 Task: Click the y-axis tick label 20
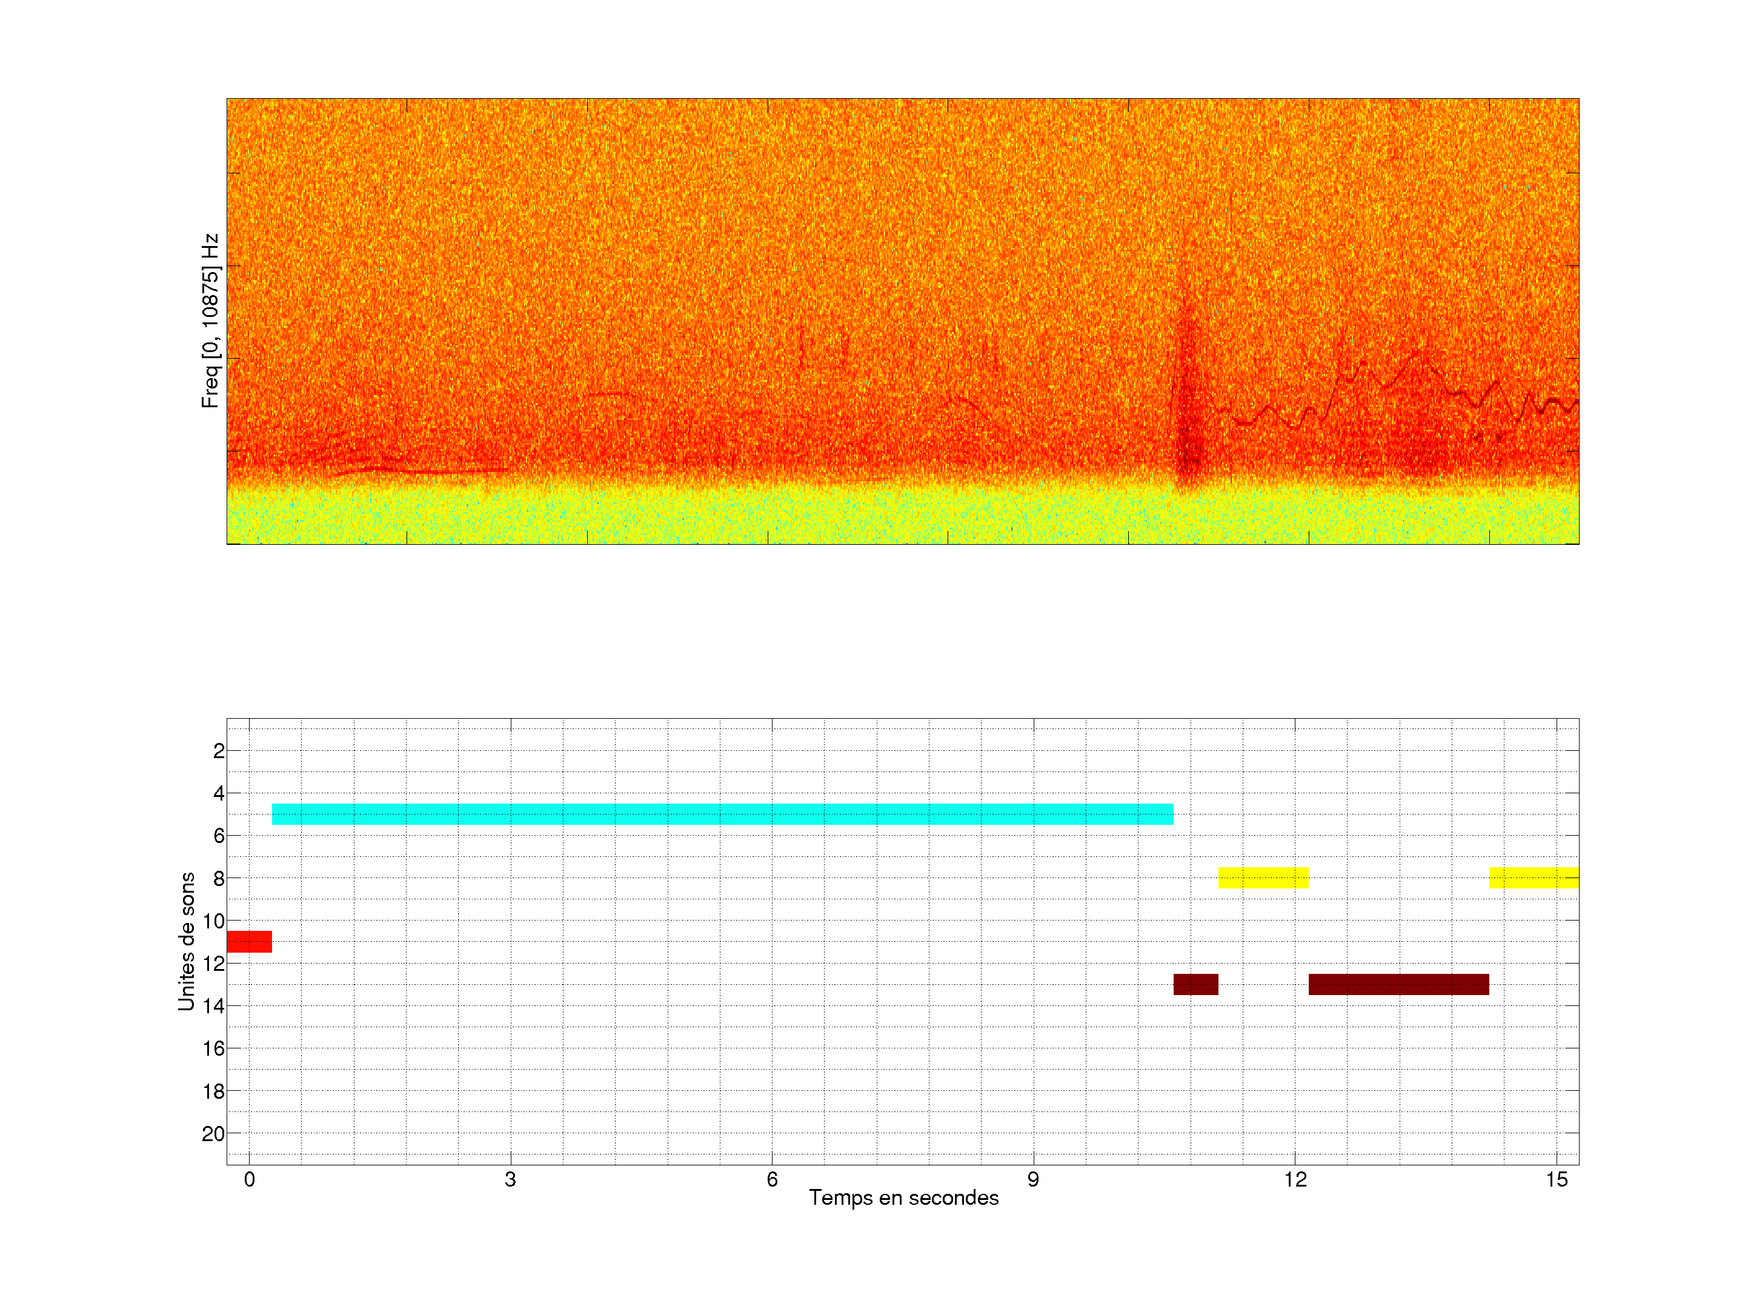click(x=213, y=1134)
